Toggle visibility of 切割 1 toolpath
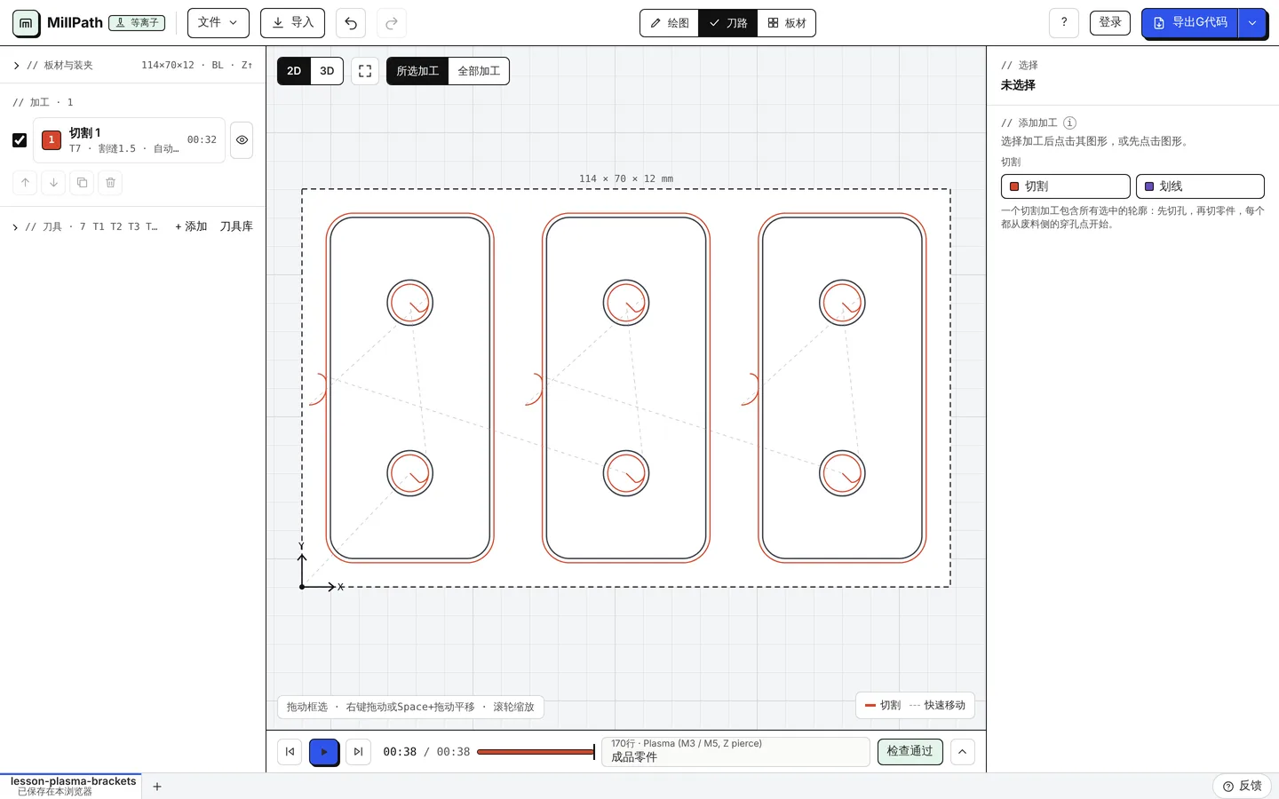 [x=242, y=140]
